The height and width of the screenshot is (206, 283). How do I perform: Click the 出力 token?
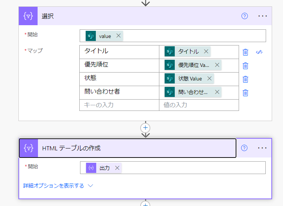pos(104,168)
